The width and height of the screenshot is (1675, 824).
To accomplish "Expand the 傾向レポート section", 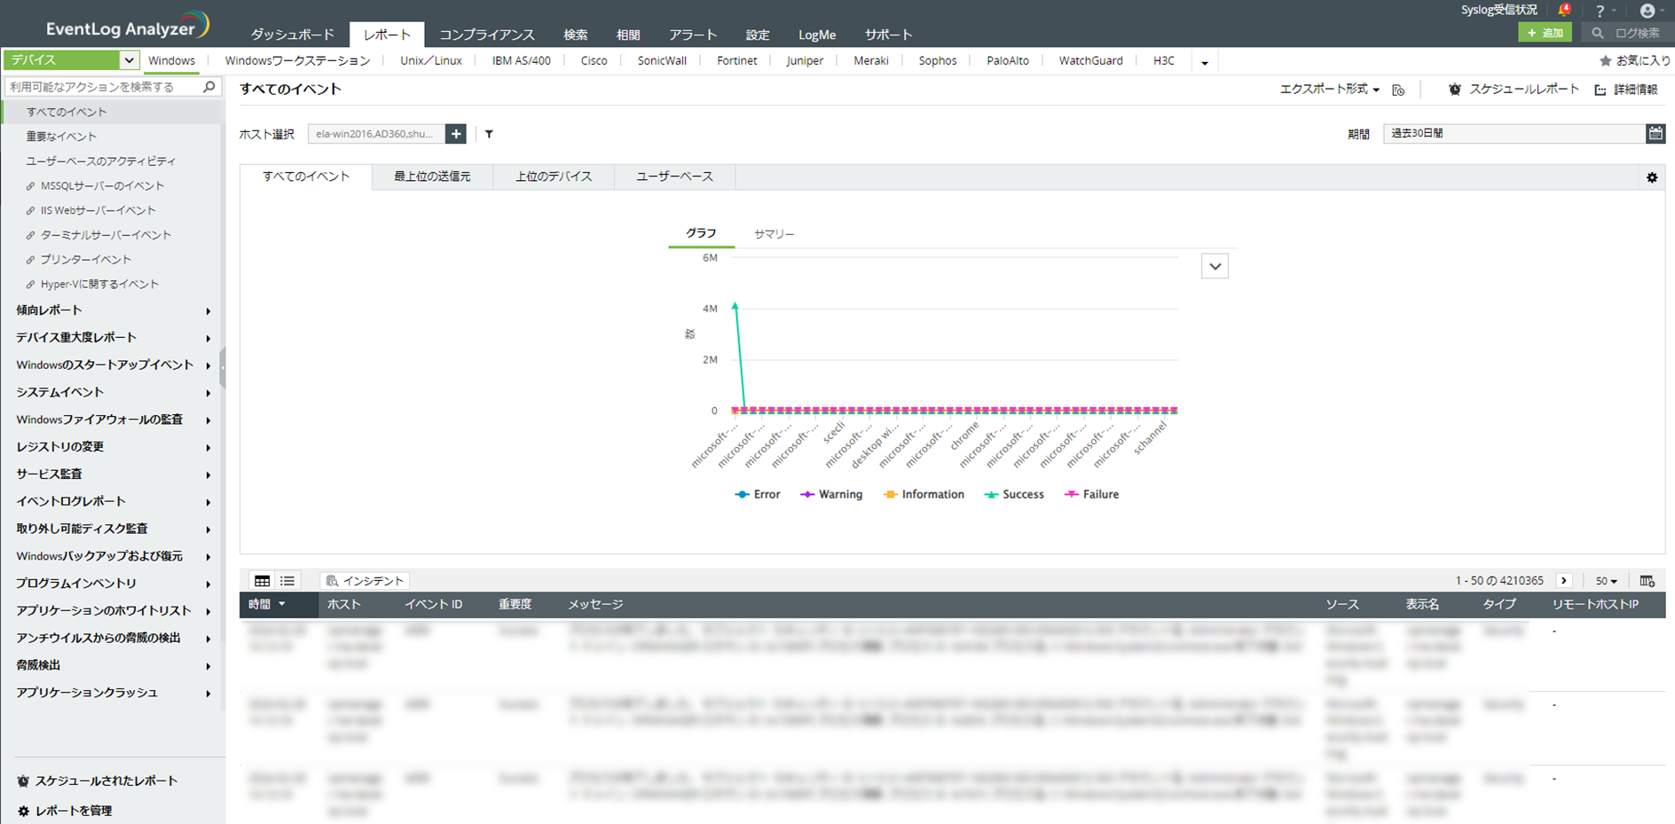I will 111,310.
